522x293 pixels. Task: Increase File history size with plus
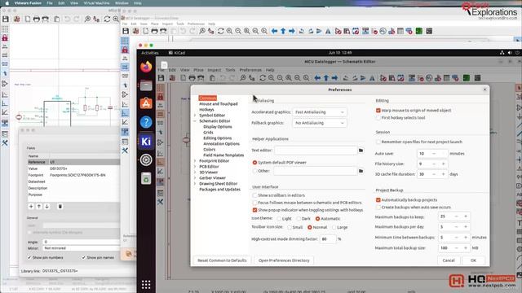[443, 164]
